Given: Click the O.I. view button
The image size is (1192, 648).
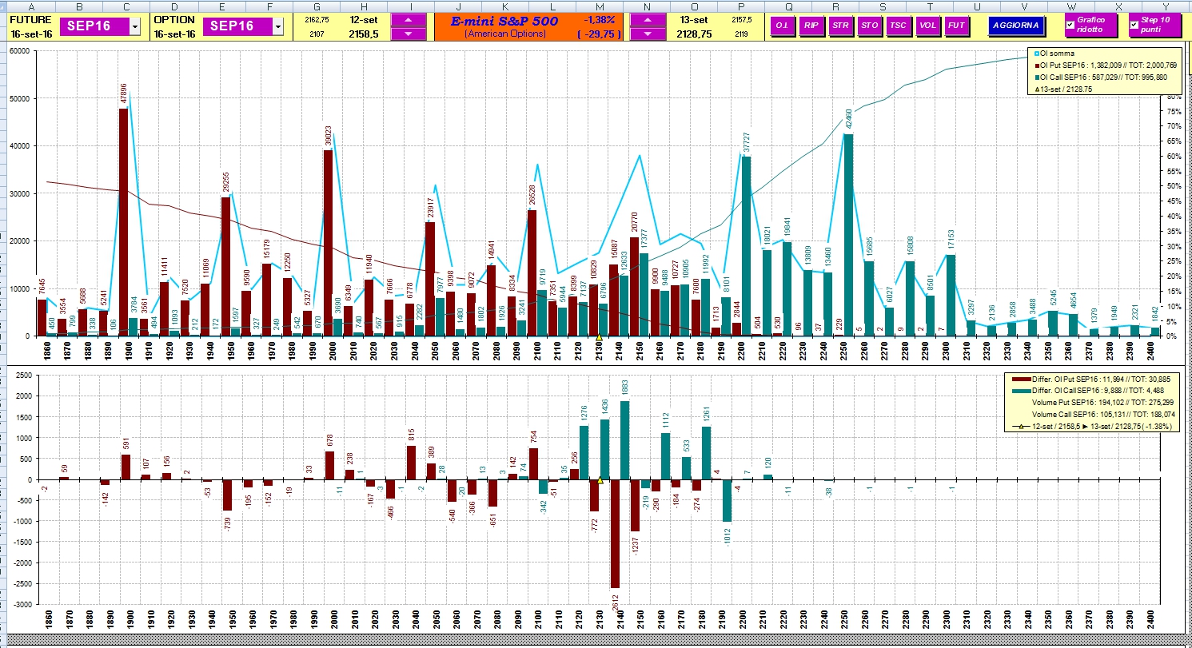Looking at the screenshot, I should (783, 26).
